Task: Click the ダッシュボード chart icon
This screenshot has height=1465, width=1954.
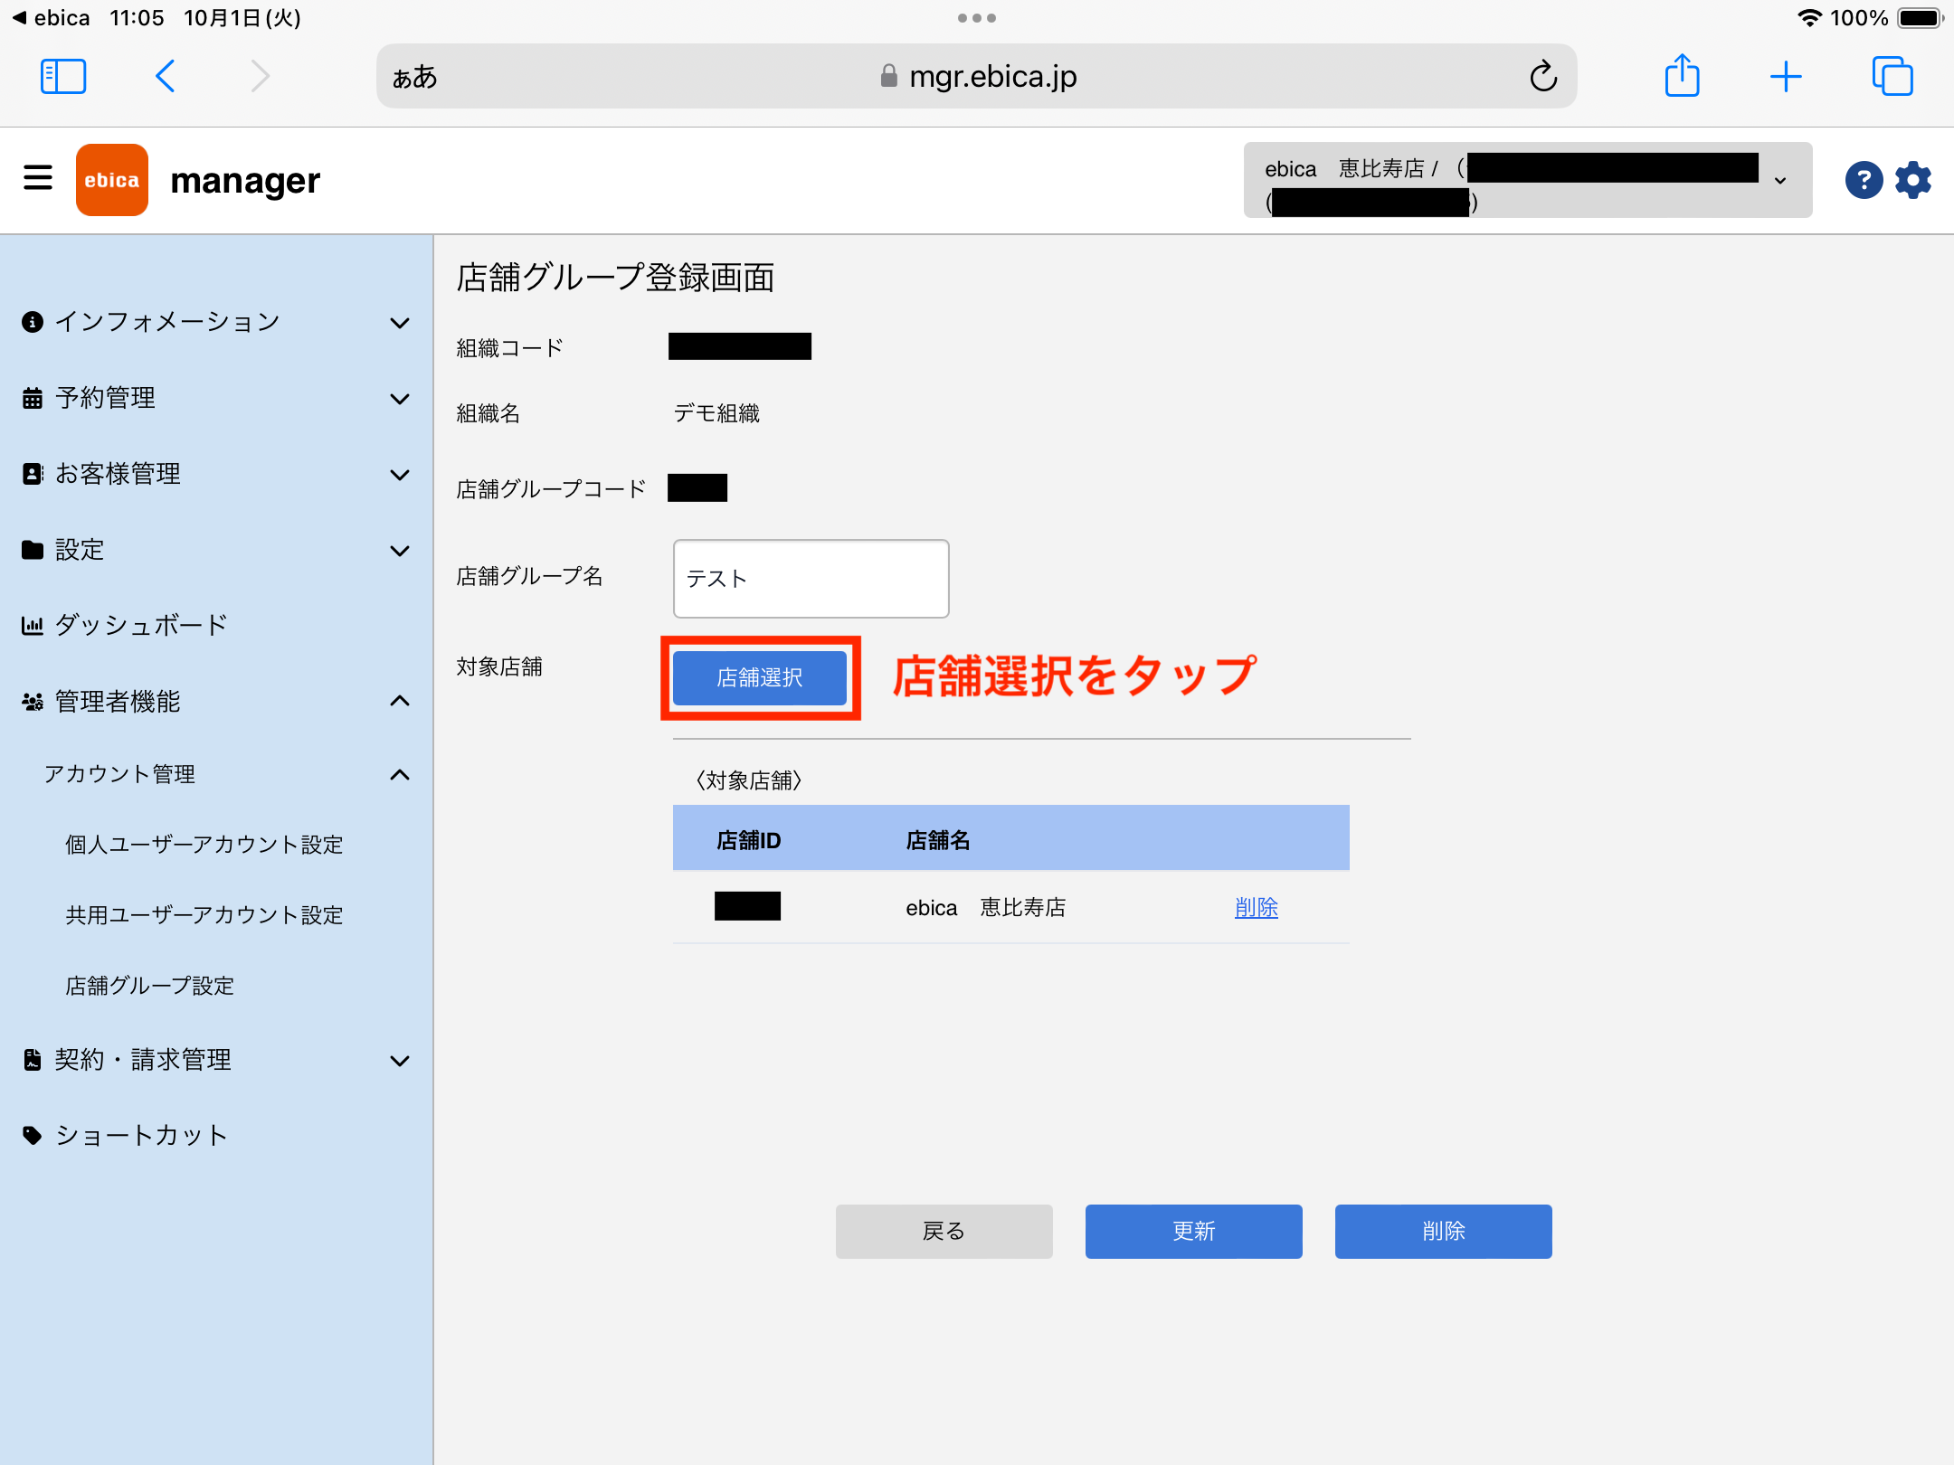Action: 33,625
